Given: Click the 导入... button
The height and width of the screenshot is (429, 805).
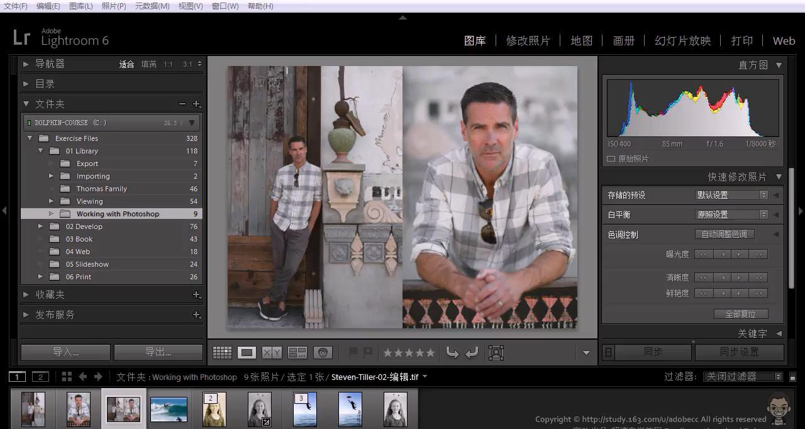Looking at the screenshot, I should click(x=65, y=352).
